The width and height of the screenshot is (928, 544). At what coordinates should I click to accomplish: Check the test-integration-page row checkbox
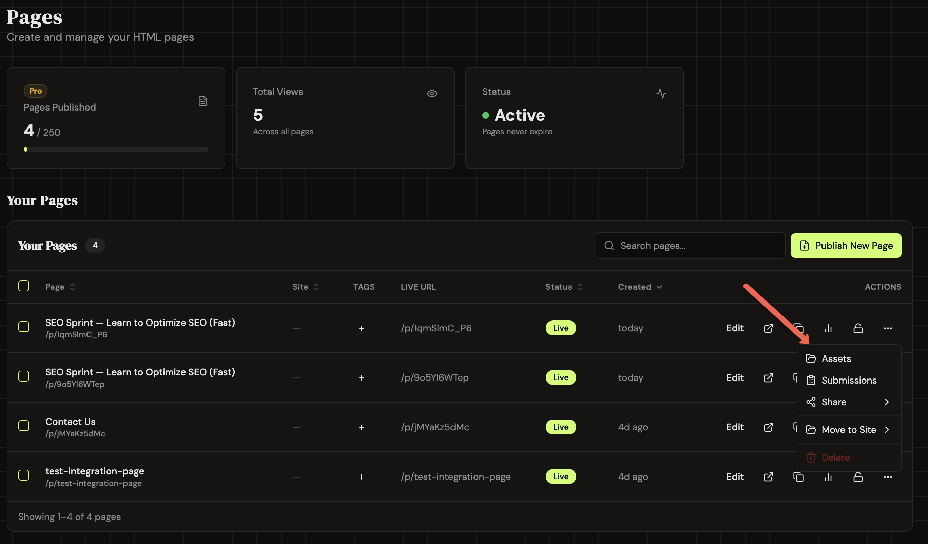coord(24,475)
